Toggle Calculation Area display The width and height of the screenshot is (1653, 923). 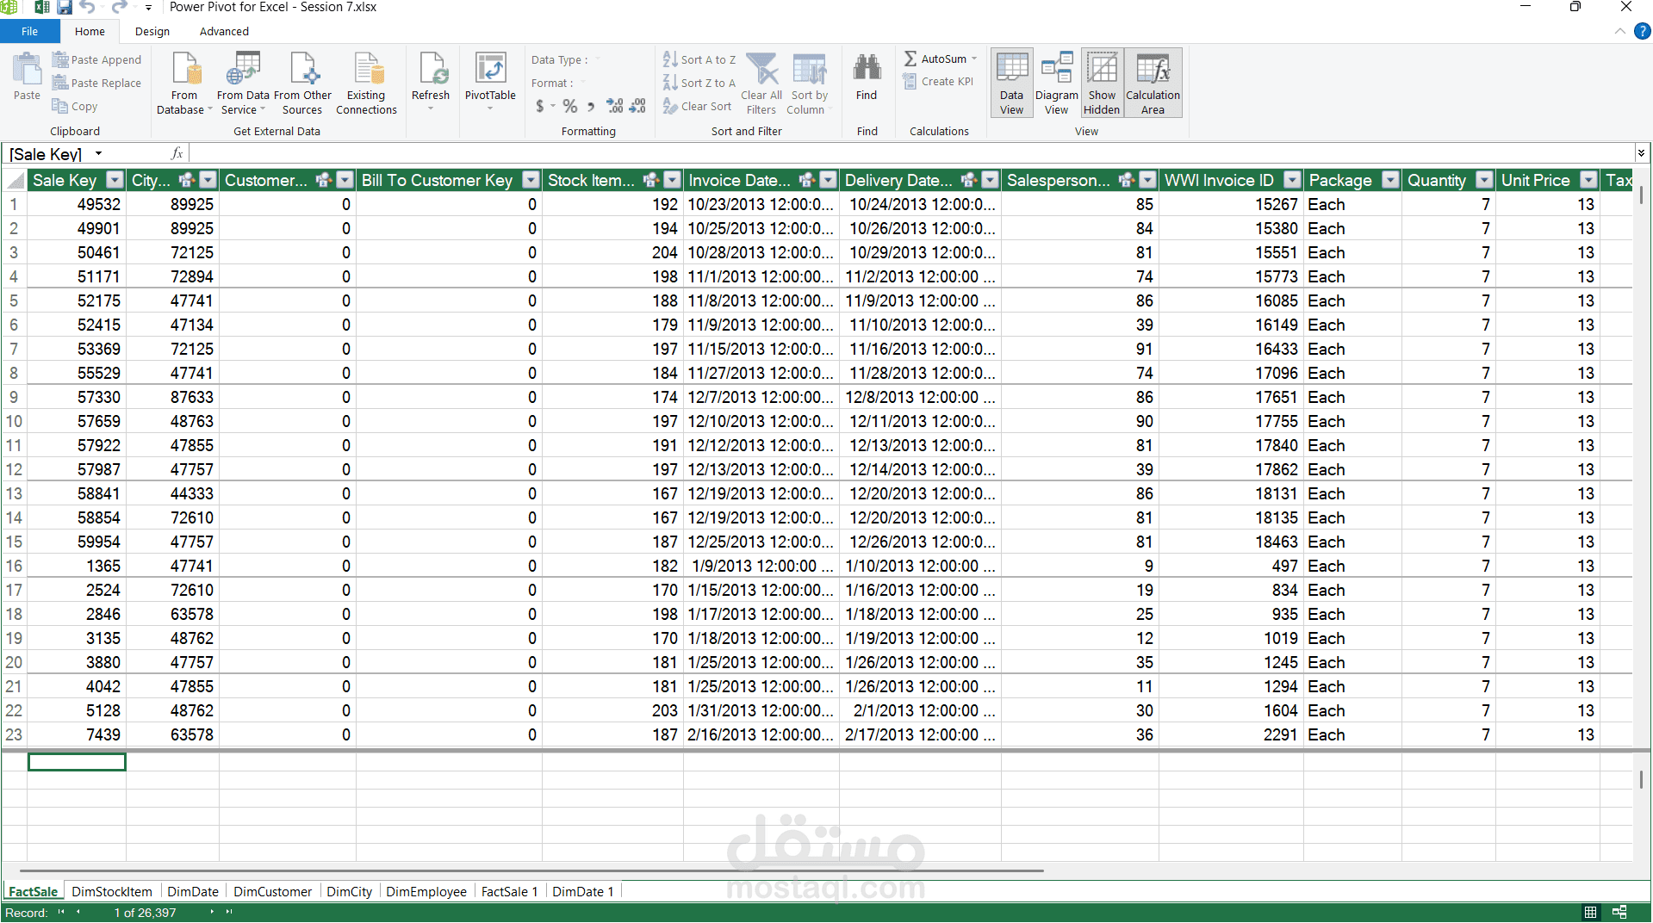tap(1153, 83)
